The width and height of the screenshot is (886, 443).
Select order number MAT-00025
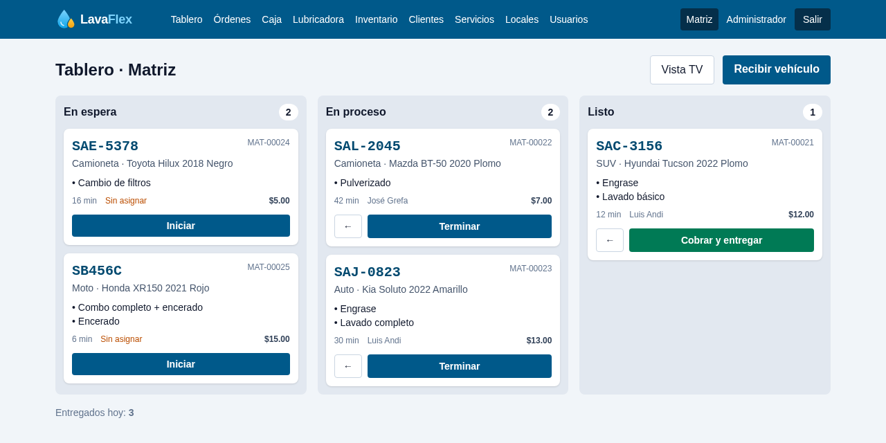[x=269, y=267]
